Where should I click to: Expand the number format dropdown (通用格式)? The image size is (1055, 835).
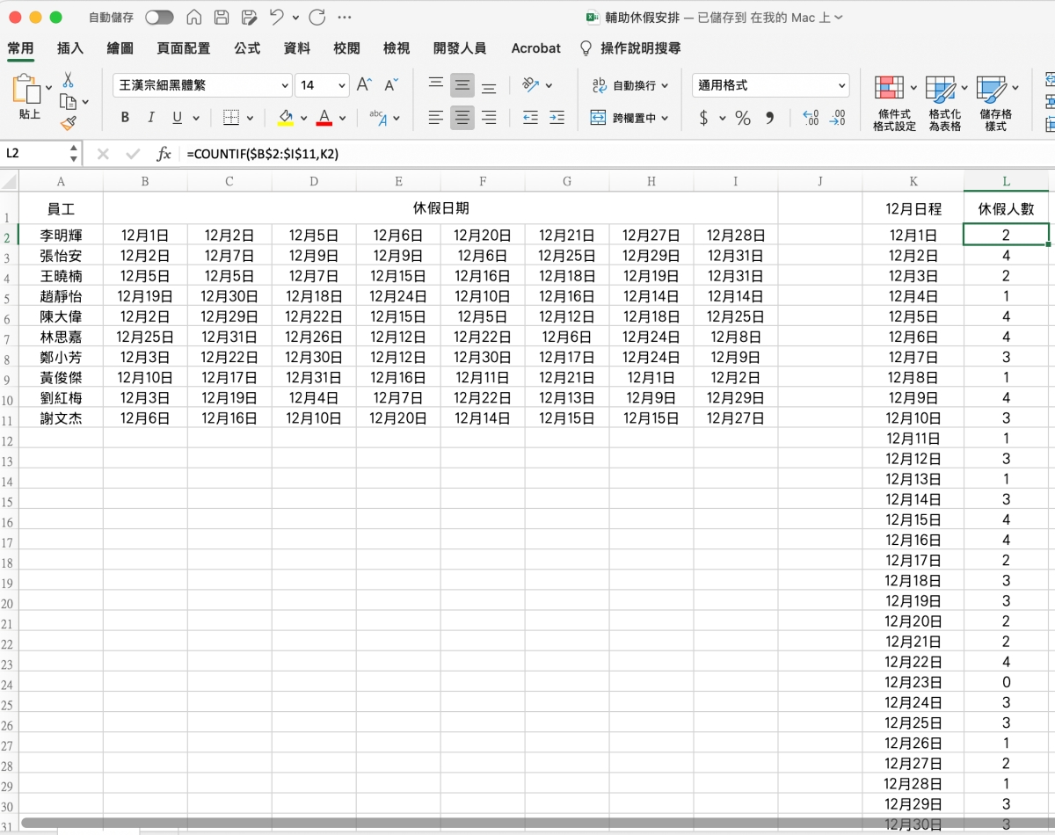841,85
